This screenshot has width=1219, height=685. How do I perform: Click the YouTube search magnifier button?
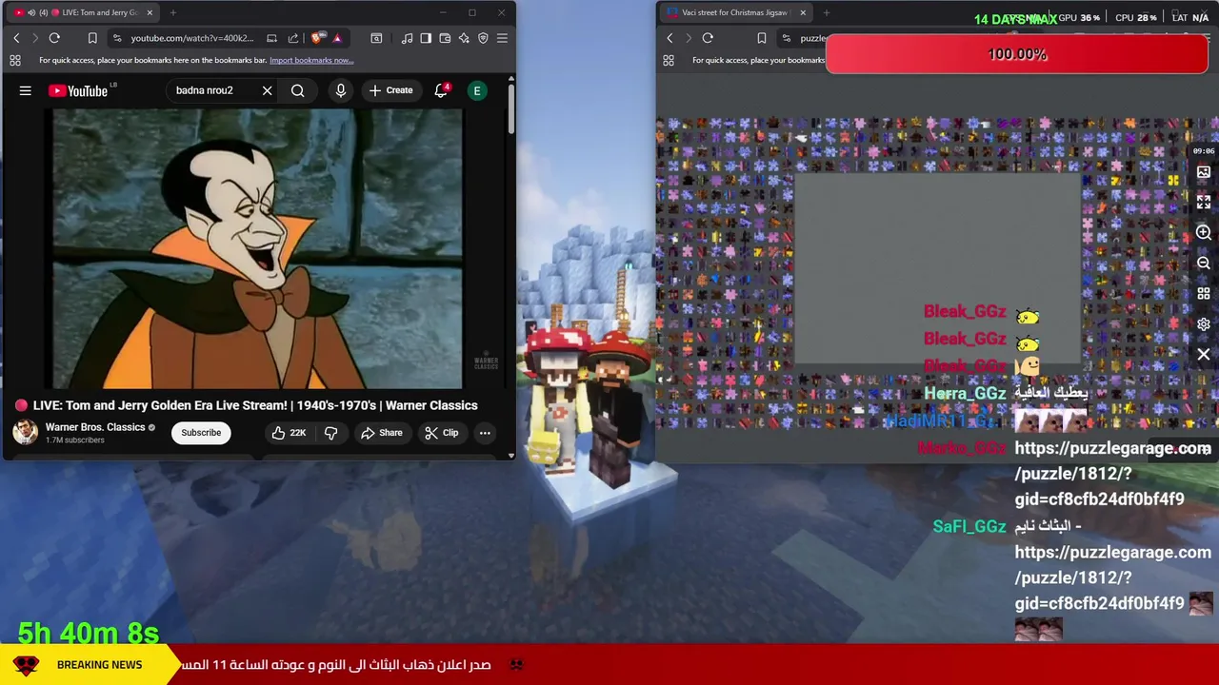pyautogui.click(x=298, y=90)
